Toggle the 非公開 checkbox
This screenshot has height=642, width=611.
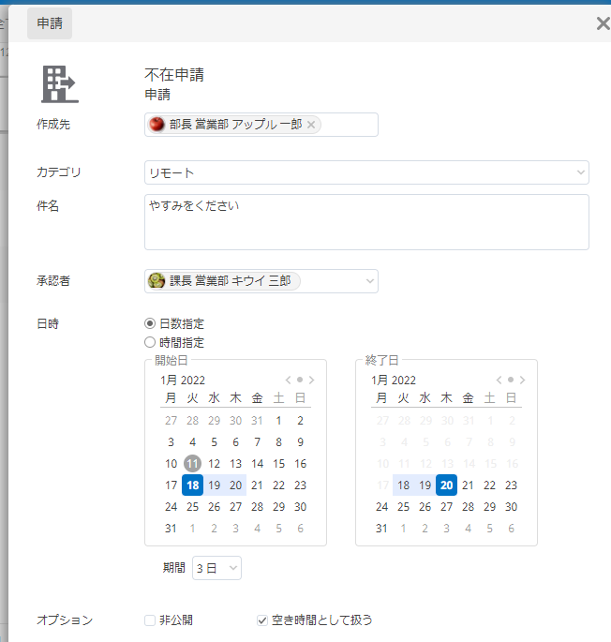(x=150, y=620)
